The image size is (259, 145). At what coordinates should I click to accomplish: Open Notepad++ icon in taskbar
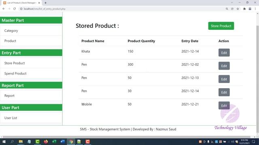(79, 141)
